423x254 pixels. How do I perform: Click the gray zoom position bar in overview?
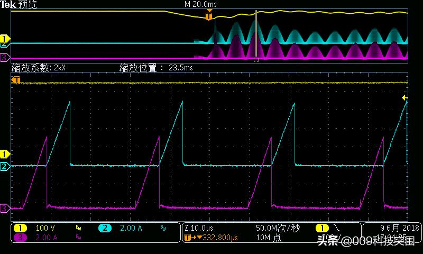click(x=256, y=34)
